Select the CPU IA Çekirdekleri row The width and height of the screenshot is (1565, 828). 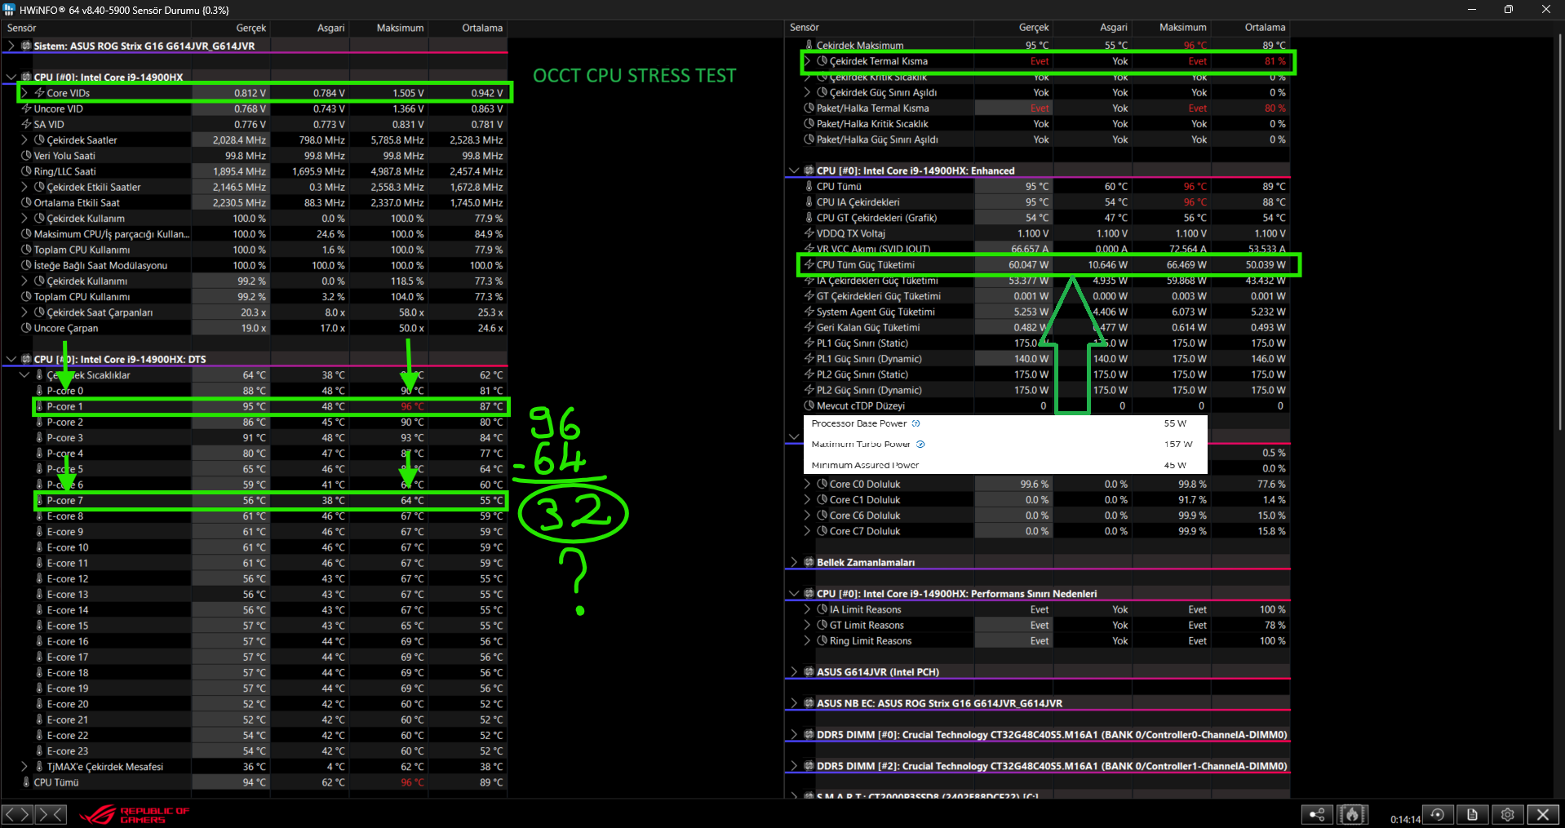[1038, 202]
